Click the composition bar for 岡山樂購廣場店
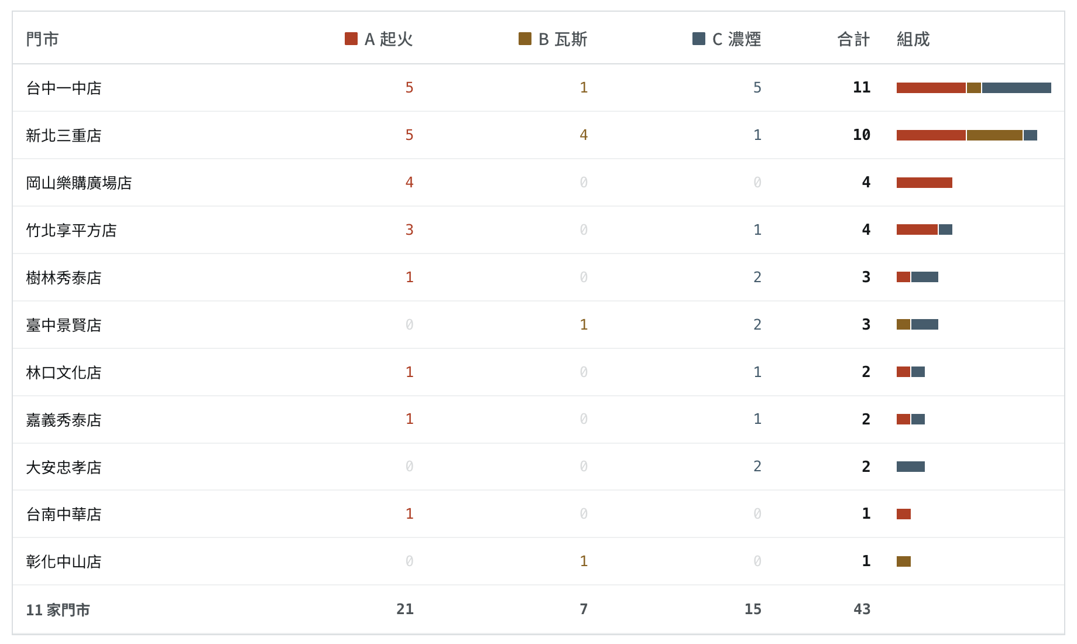The width and height of the screenshot is (1077, 644). [x=925, y=183]
